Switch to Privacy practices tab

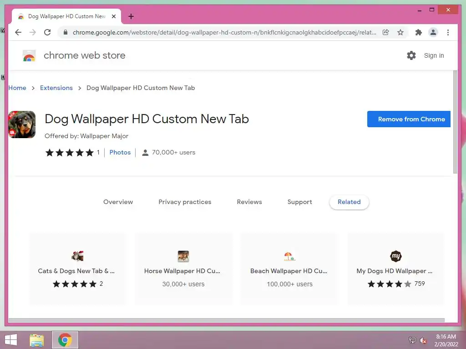[185, 202]
